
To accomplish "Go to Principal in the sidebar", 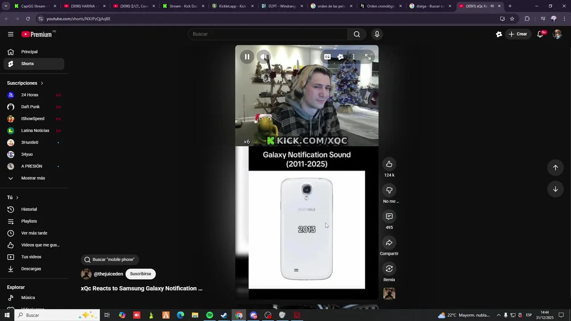I will [34, 52].
